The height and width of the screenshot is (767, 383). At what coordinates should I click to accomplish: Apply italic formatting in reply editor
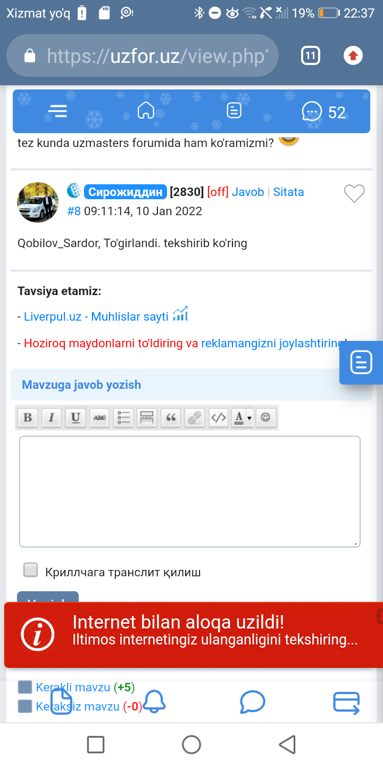pyautogui.click(x=52, y=418)
